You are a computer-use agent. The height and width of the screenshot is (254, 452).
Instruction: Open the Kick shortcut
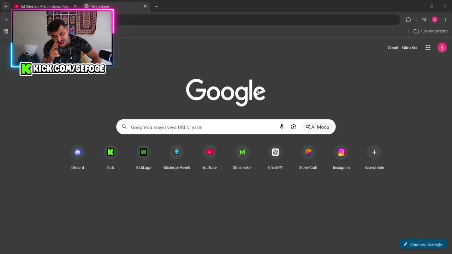(x=111, y=158)
